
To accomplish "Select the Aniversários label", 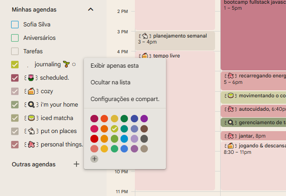I will pyautogui.click(x=39, y=38).
